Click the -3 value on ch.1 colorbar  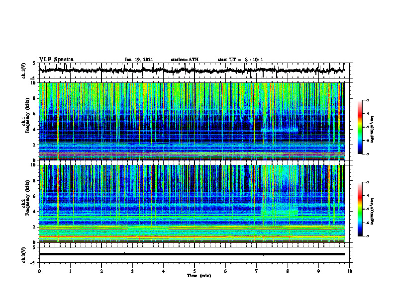(367, 100)
